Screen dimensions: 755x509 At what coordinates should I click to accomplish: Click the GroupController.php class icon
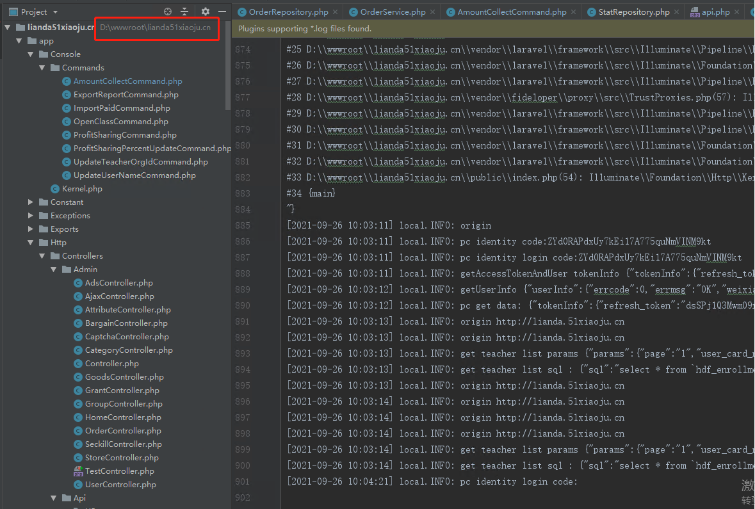coord(78,404)
